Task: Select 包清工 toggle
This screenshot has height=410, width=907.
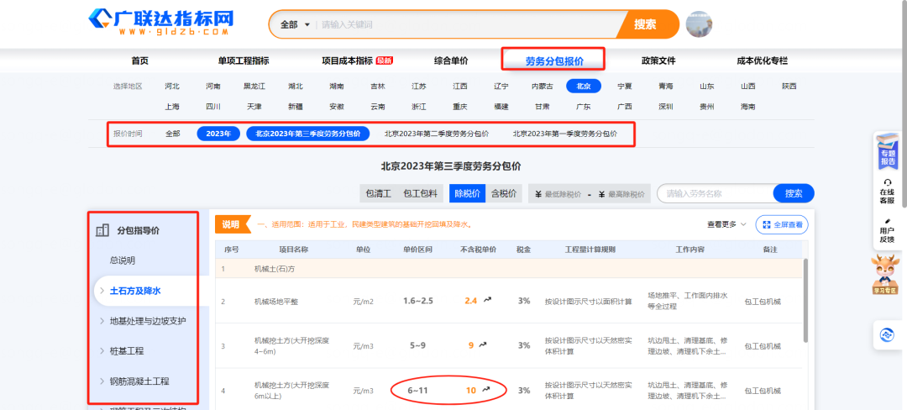Action: 378,193
